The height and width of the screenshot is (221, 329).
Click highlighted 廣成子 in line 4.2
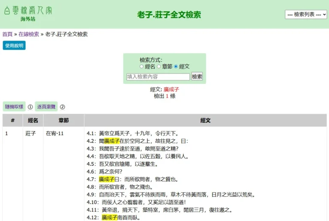coord(112,141)
